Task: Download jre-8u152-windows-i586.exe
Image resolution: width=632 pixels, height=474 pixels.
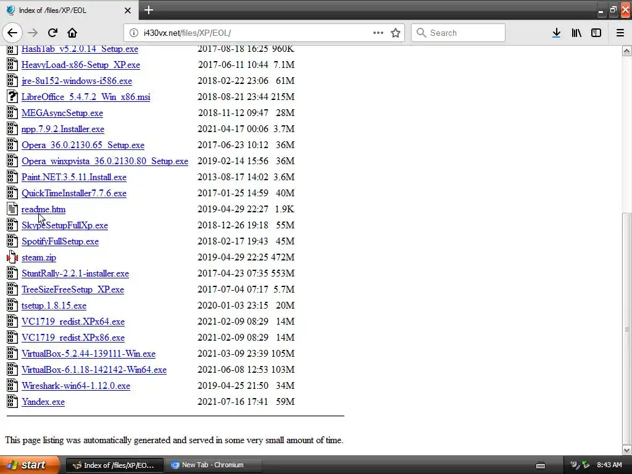Action: click(x=77, y=81)
